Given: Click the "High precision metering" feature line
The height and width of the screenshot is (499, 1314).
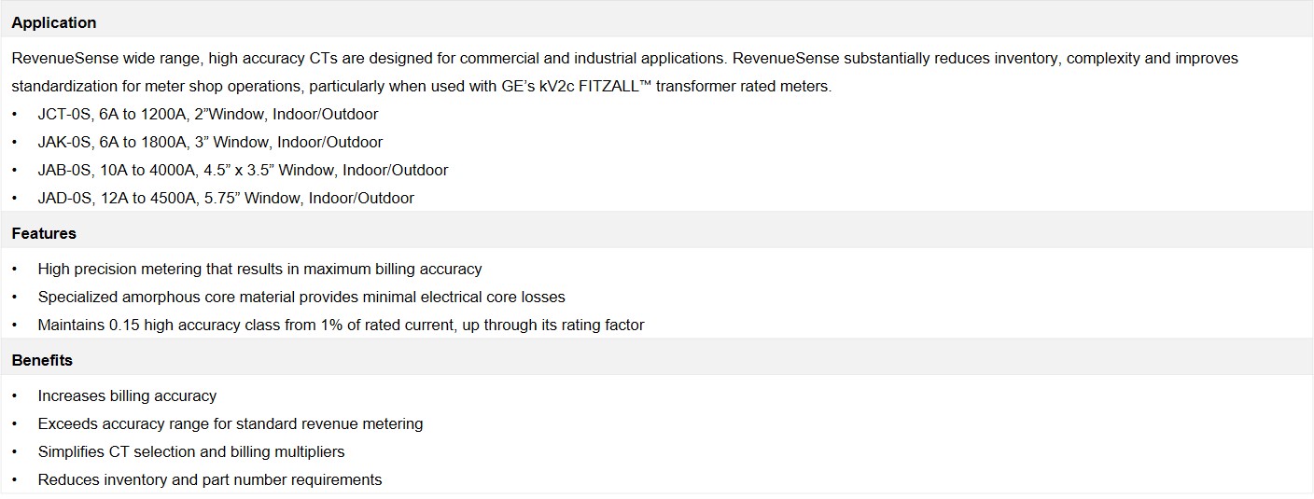Looking at the screenshot, I should pyautogui.click(x=259, y=269).
